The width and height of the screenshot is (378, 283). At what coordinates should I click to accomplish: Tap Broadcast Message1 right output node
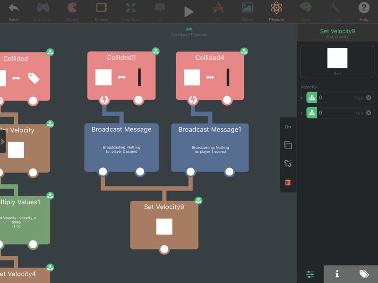229,172
